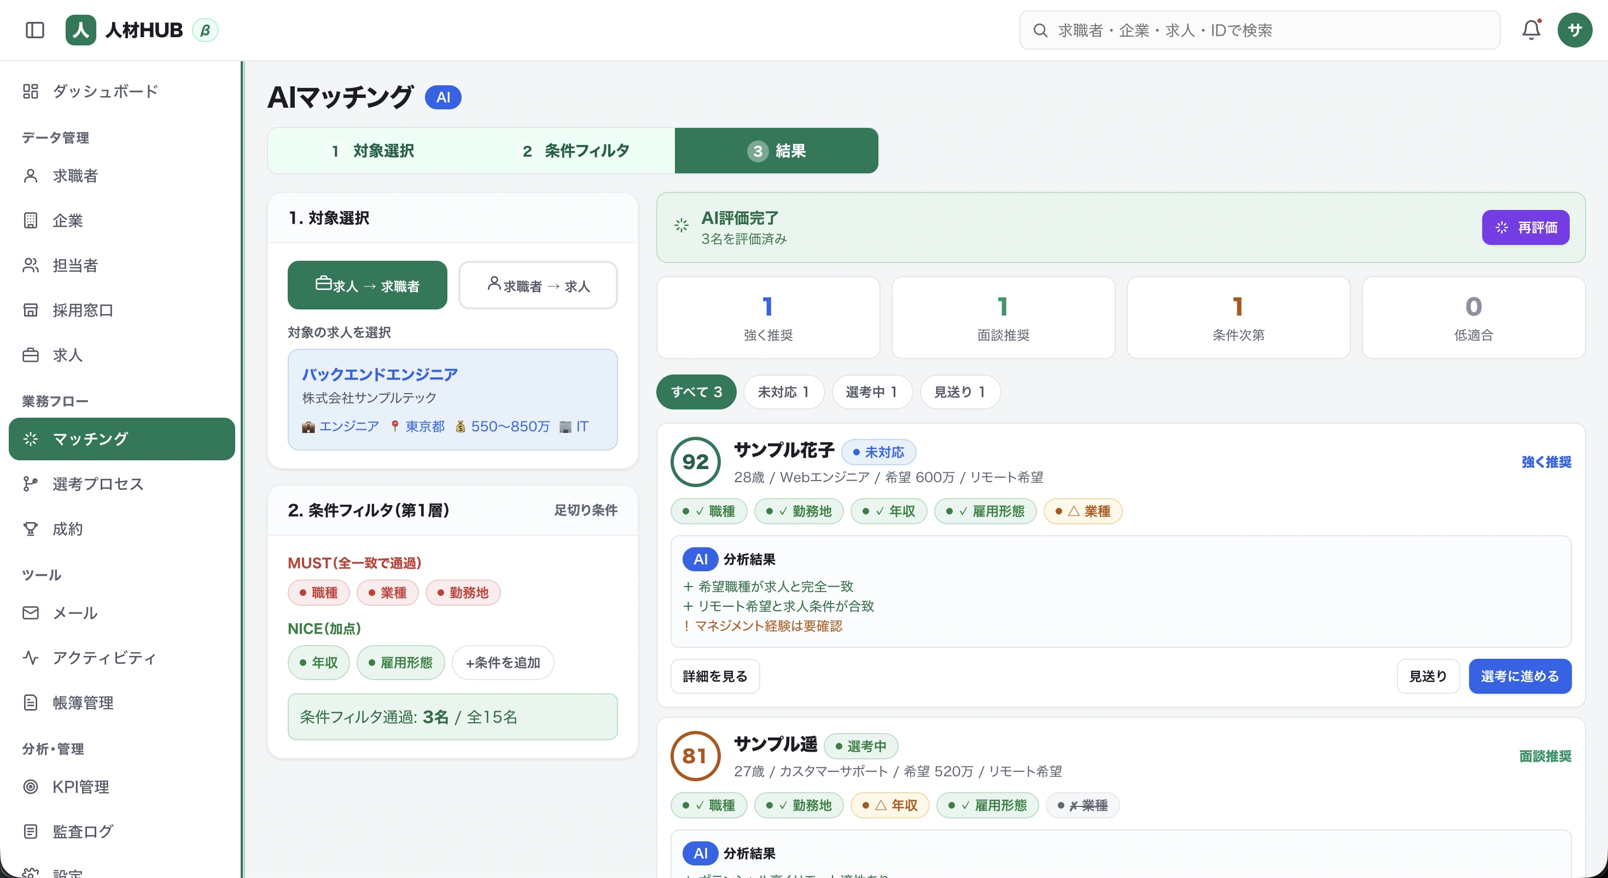Viewport: 1608px width, 878px height.
Task: Click the 強く推奨 summary card
Action: pos(768,318)
